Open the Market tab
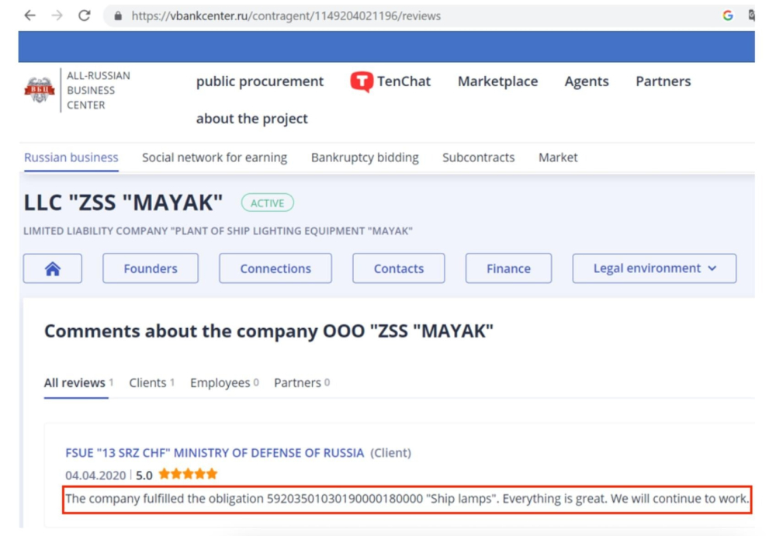The image size is (776, 536). click(558, 157)
